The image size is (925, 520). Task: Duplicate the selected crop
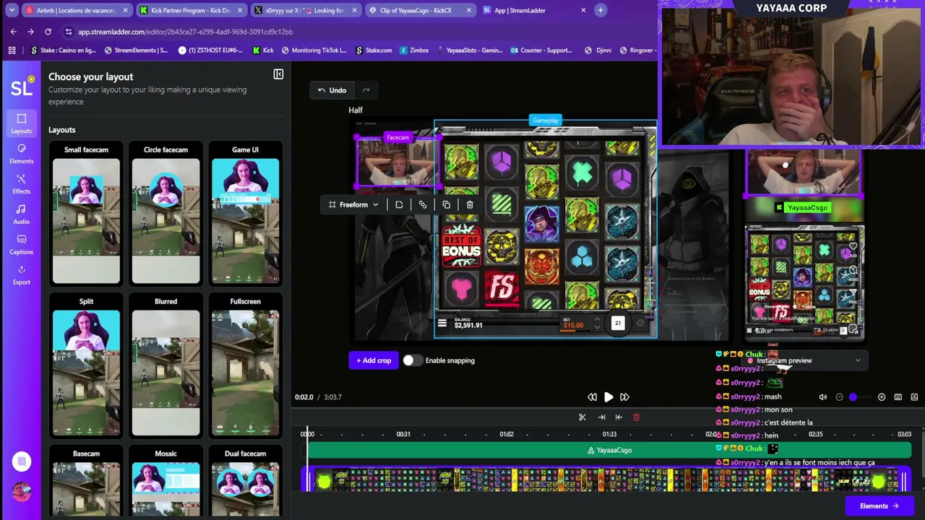[446, 204]
